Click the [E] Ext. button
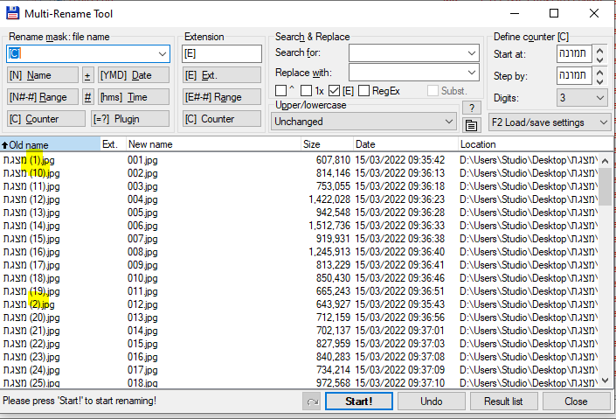Screen dimensions: 616x419 click(222, 75)
